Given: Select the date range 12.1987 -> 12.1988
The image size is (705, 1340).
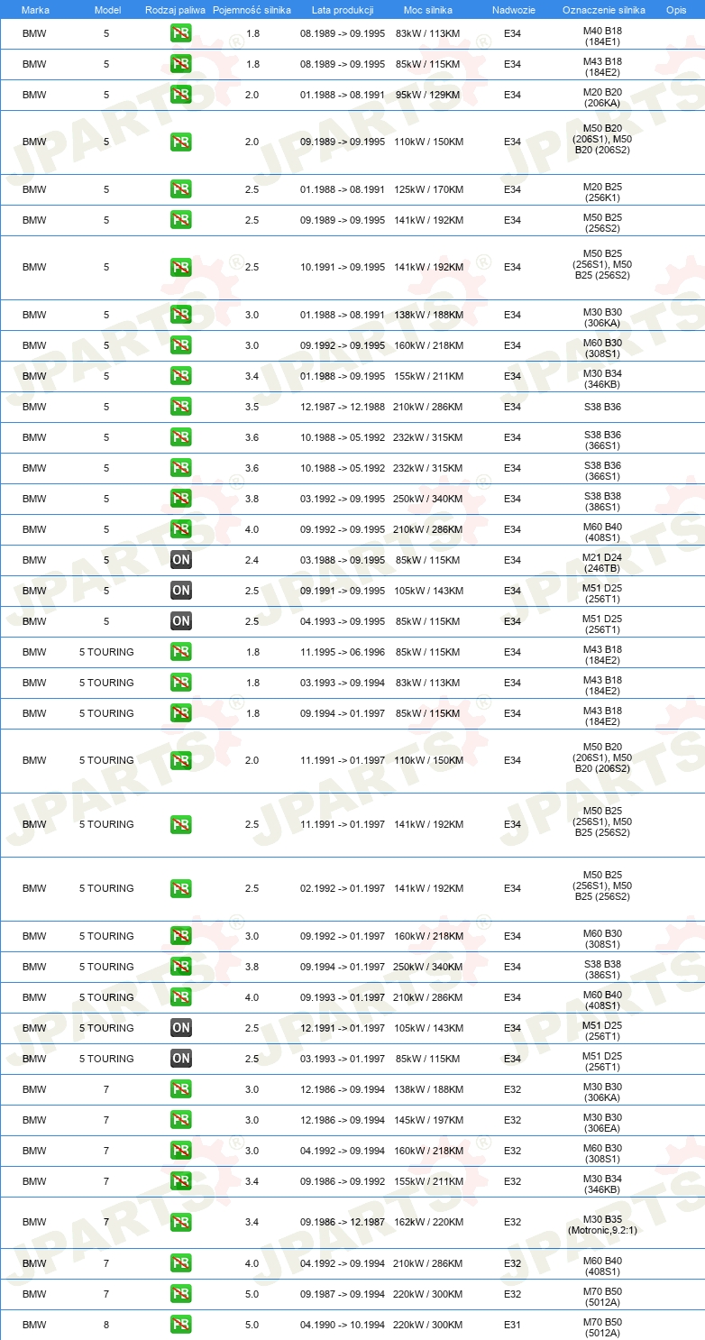Looking at the screenshot, I should point(343,407).
